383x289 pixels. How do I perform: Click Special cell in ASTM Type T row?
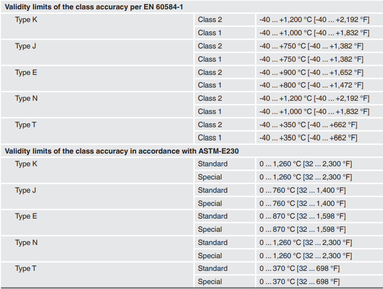[210, 282]
